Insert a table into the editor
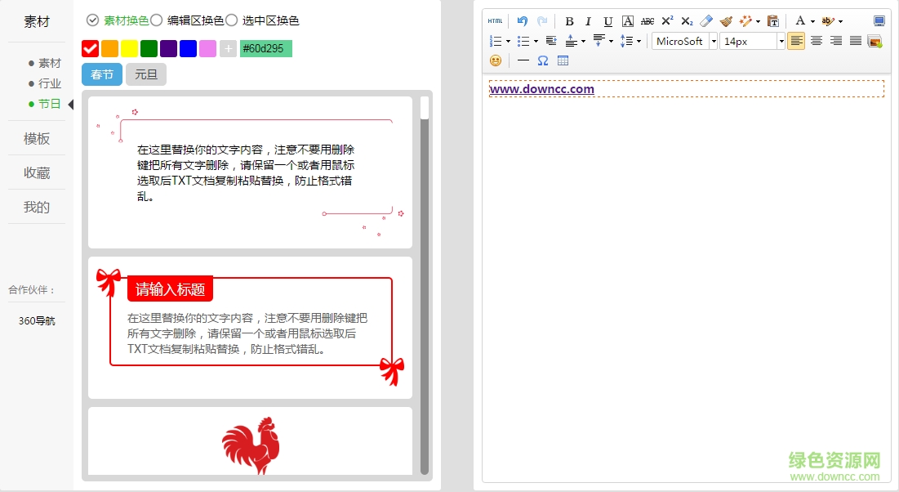 click(563, 60)
